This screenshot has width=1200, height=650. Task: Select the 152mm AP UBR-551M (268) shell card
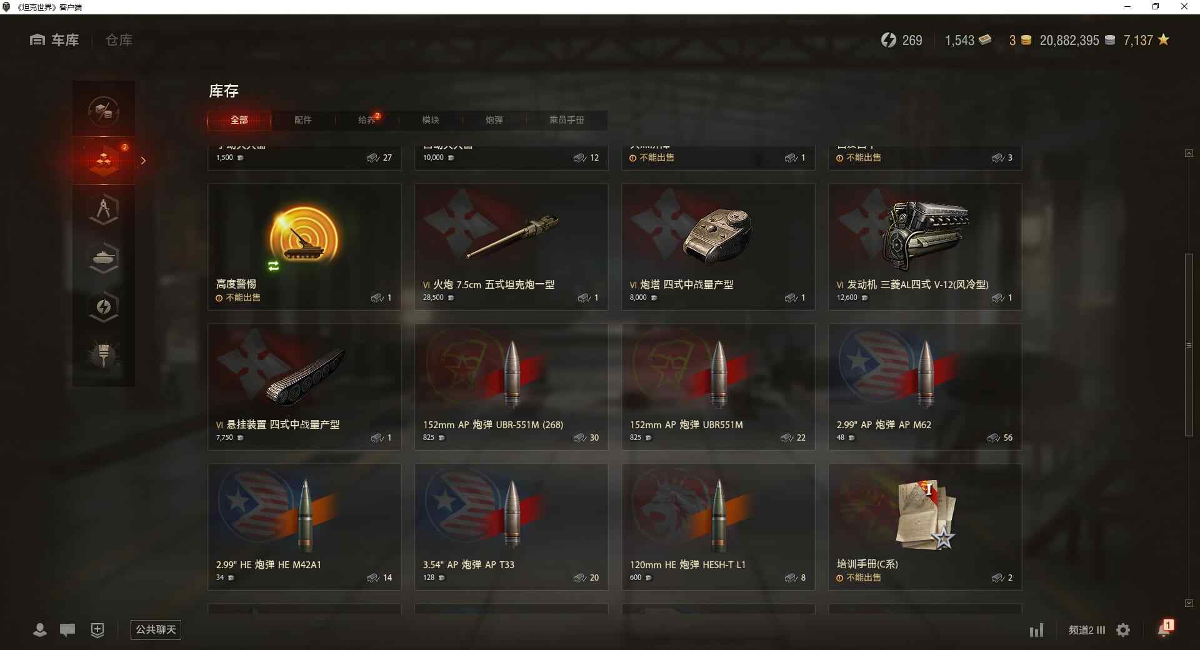(511, 387)
